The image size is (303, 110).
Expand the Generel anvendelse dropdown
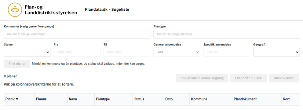(x=177, y=52)
